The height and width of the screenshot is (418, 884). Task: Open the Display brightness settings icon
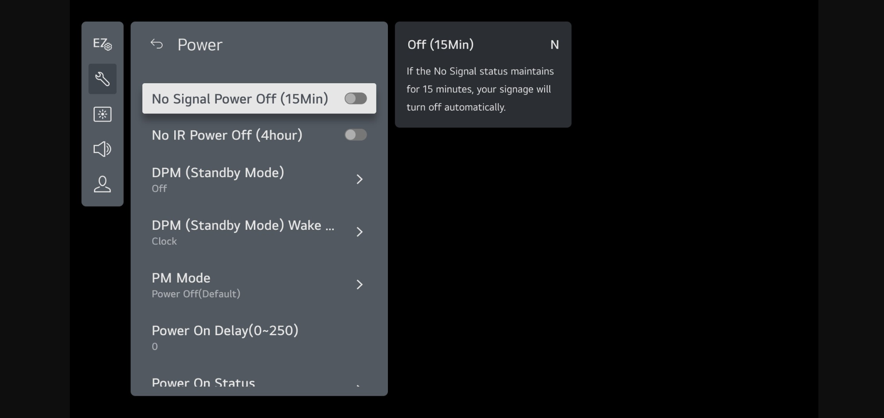102,114
